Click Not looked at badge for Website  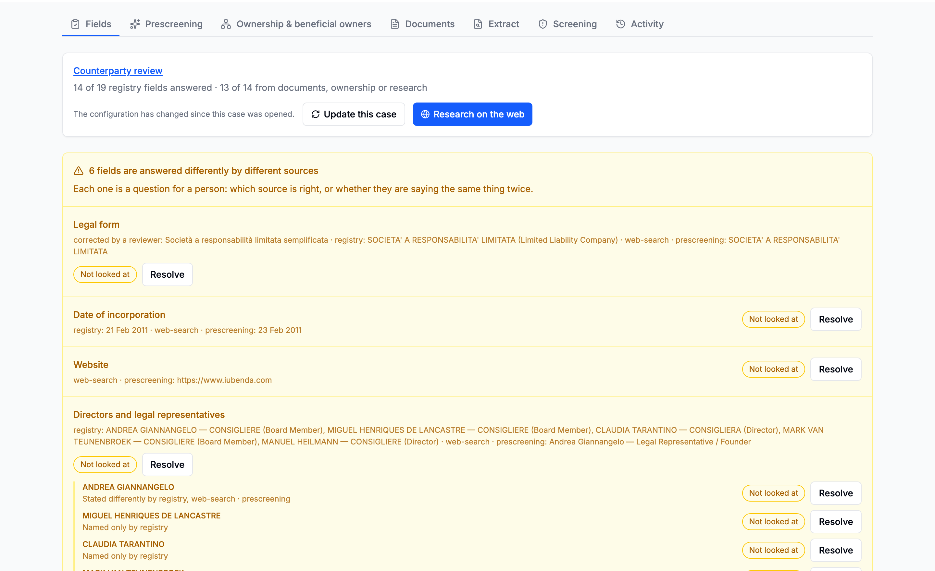click(773, 369)
